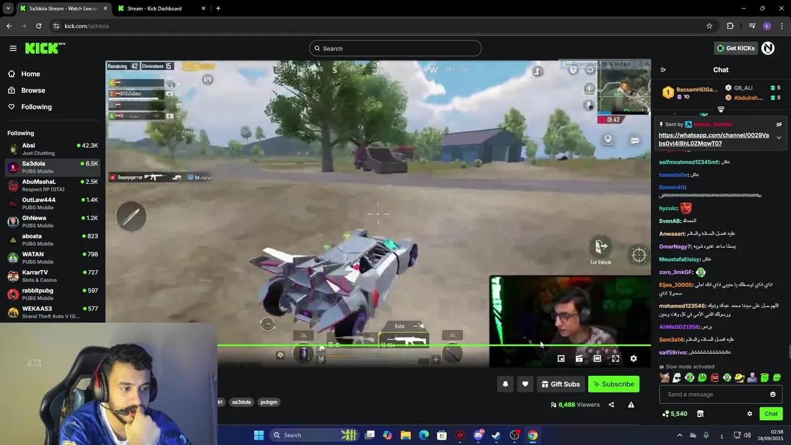Open KarrarTV channel in Following list

(x=53, y=276)
